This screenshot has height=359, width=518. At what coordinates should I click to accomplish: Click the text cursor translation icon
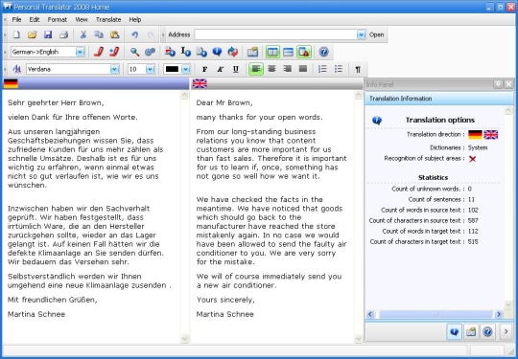(186, 52)
